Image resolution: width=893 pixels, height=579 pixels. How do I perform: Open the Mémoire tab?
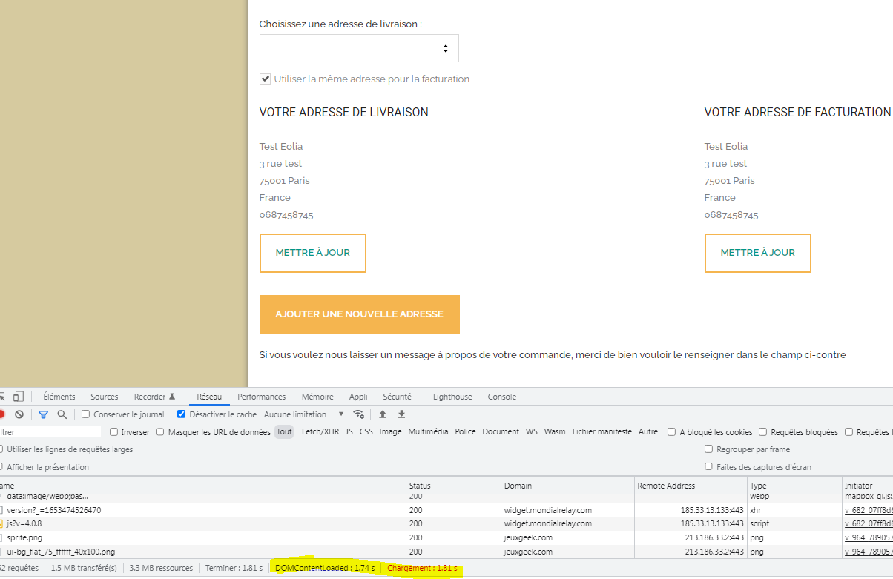click(317, 397)
